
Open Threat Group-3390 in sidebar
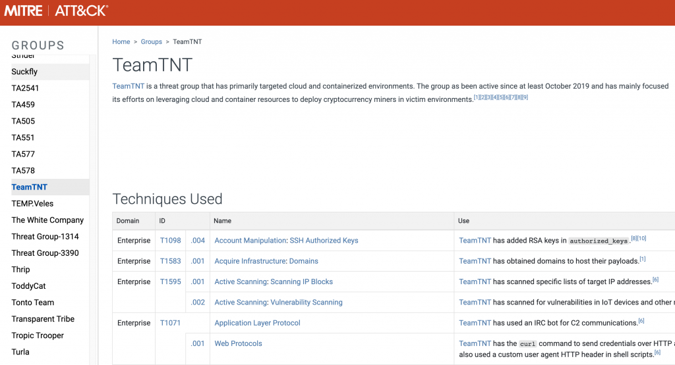pos(45,253)
